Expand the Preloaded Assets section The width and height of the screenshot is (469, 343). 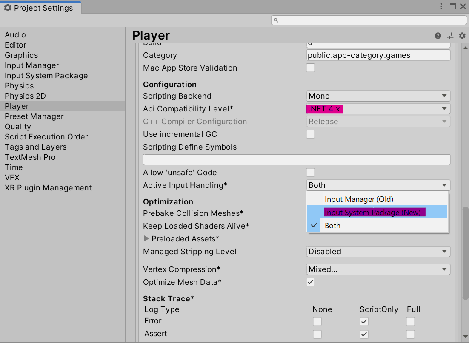[x=146, y=238]
